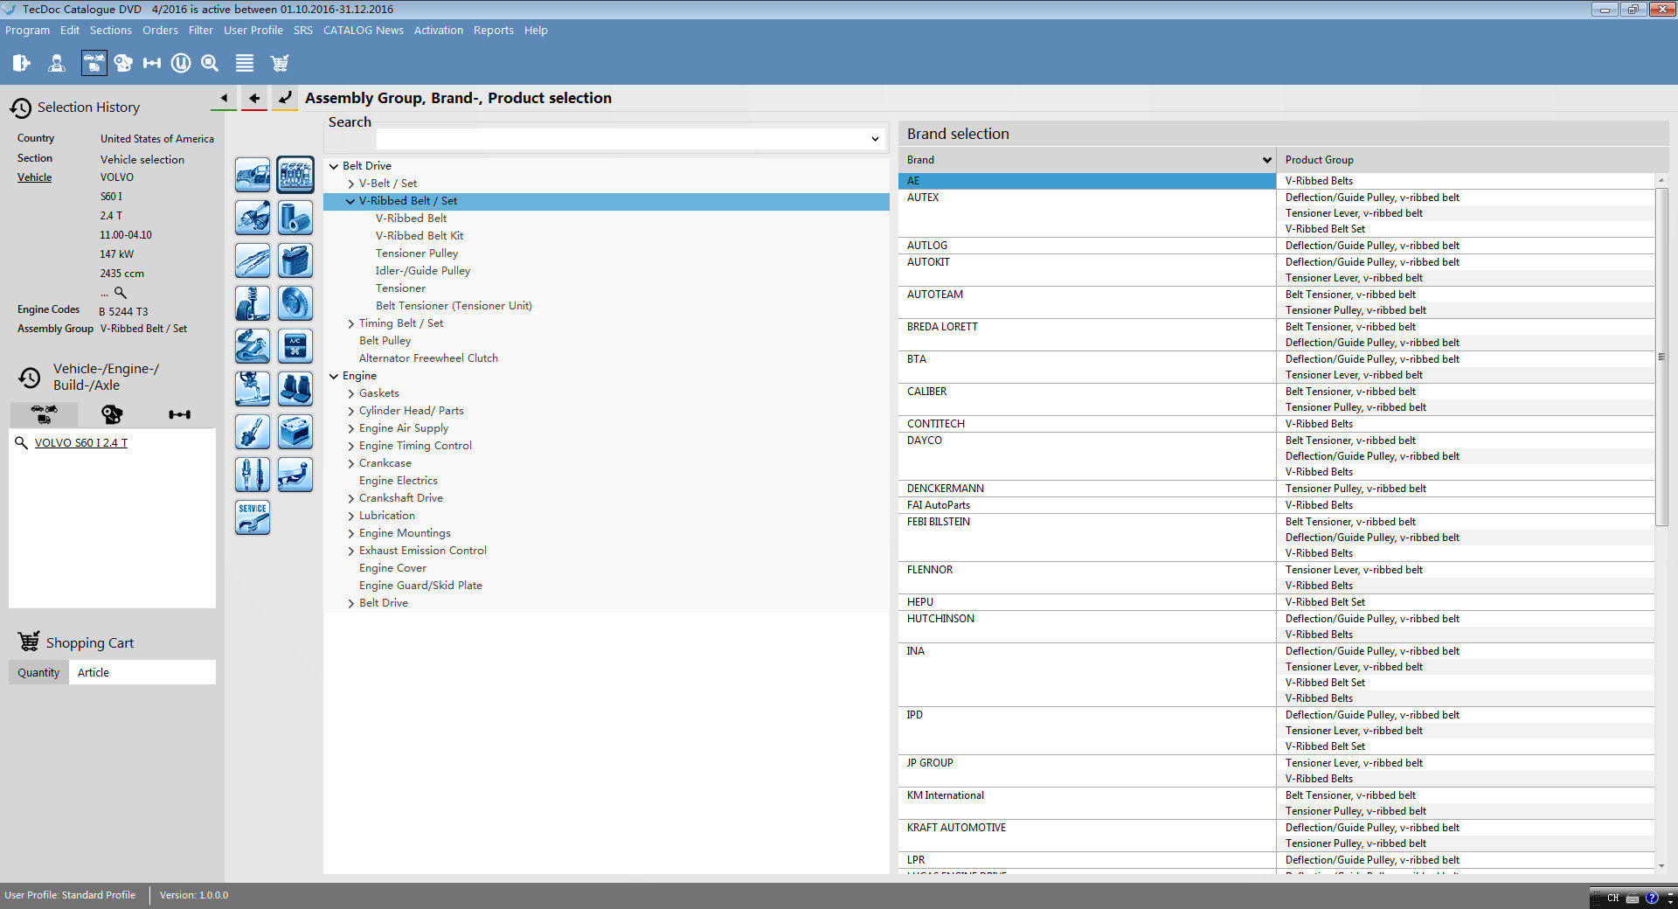The width and height of the screenshot is (1678, 909).
Task: Open the Program menu
Action: click(x=27, y=30)
